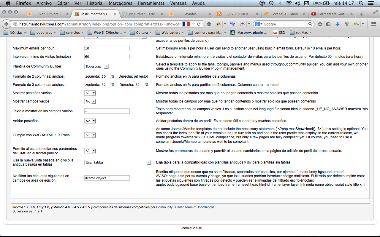Click the 'Joomla! 2.5.19' footer text

(x=191, y=228)
